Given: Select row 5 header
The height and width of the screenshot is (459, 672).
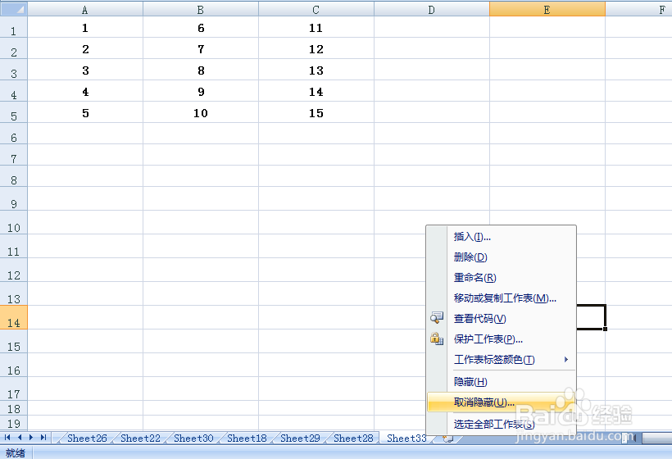Looking at the screenshot, I should coord(14,112).
